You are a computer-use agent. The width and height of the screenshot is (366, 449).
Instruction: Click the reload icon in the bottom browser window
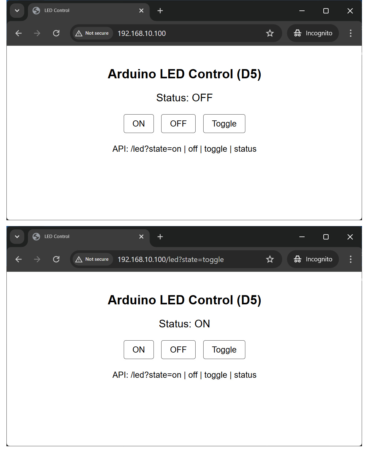point(56,259)
